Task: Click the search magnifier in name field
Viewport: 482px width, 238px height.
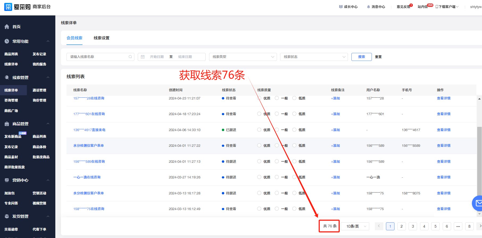Action: [130, 57]
